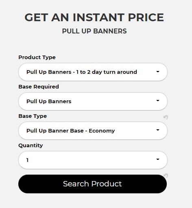Image resolution: width=192 pixels, height=208 pixels.
Task: Click the spinner icon beside Base Type
Action: click(166, 117)
